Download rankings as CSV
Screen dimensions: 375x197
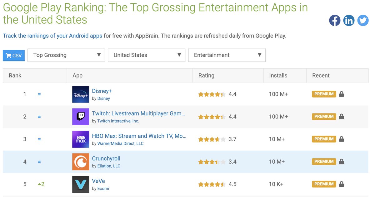pos(14,55)
